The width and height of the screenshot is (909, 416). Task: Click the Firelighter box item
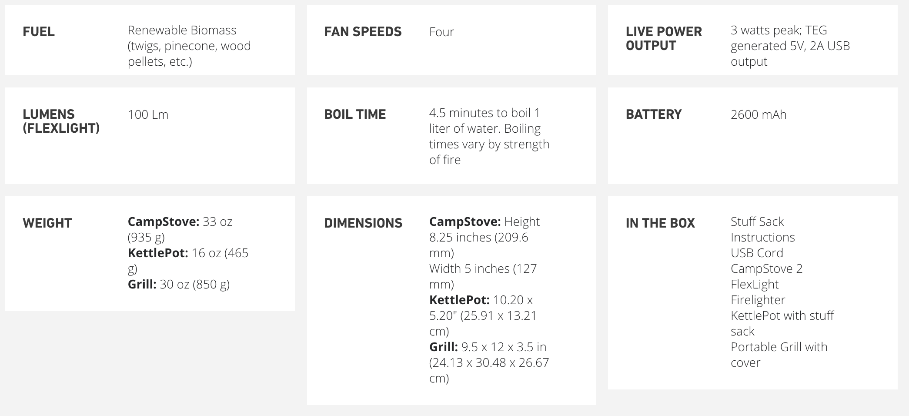point(758,300)
